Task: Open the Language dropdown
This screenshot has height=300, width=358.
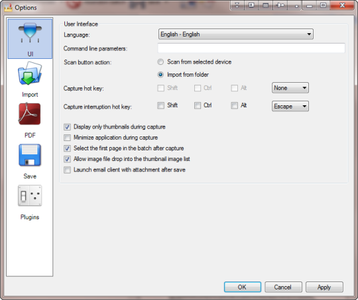Action: (235, 34)
